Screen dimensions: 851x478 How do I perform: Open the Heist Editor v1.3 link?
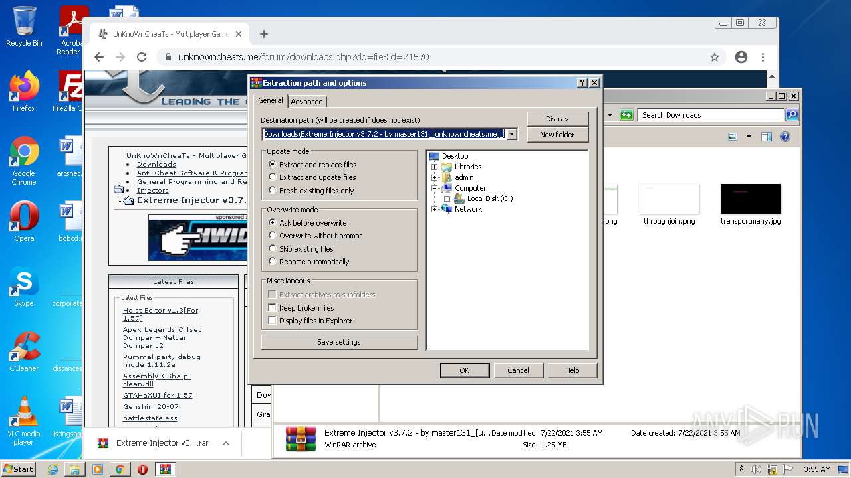(160, 314)
